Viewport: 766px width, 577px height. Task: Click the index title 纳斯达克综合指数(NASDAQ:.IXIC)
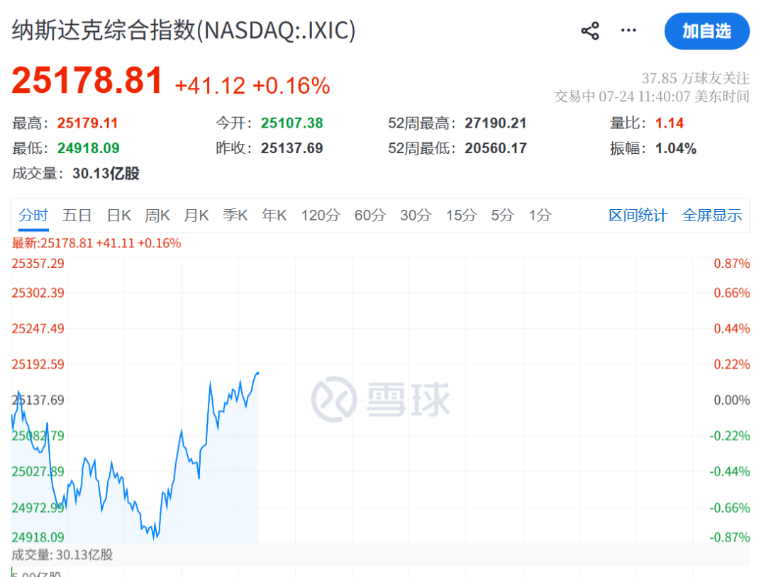point(184,30)
